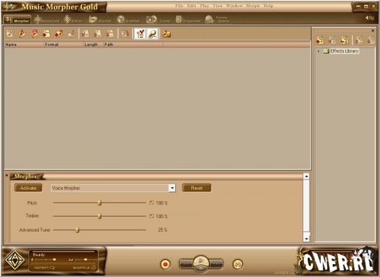The image size is (380, 277).
Task: Click the move item down toolbar icon
Action: (x=110, y=34)
